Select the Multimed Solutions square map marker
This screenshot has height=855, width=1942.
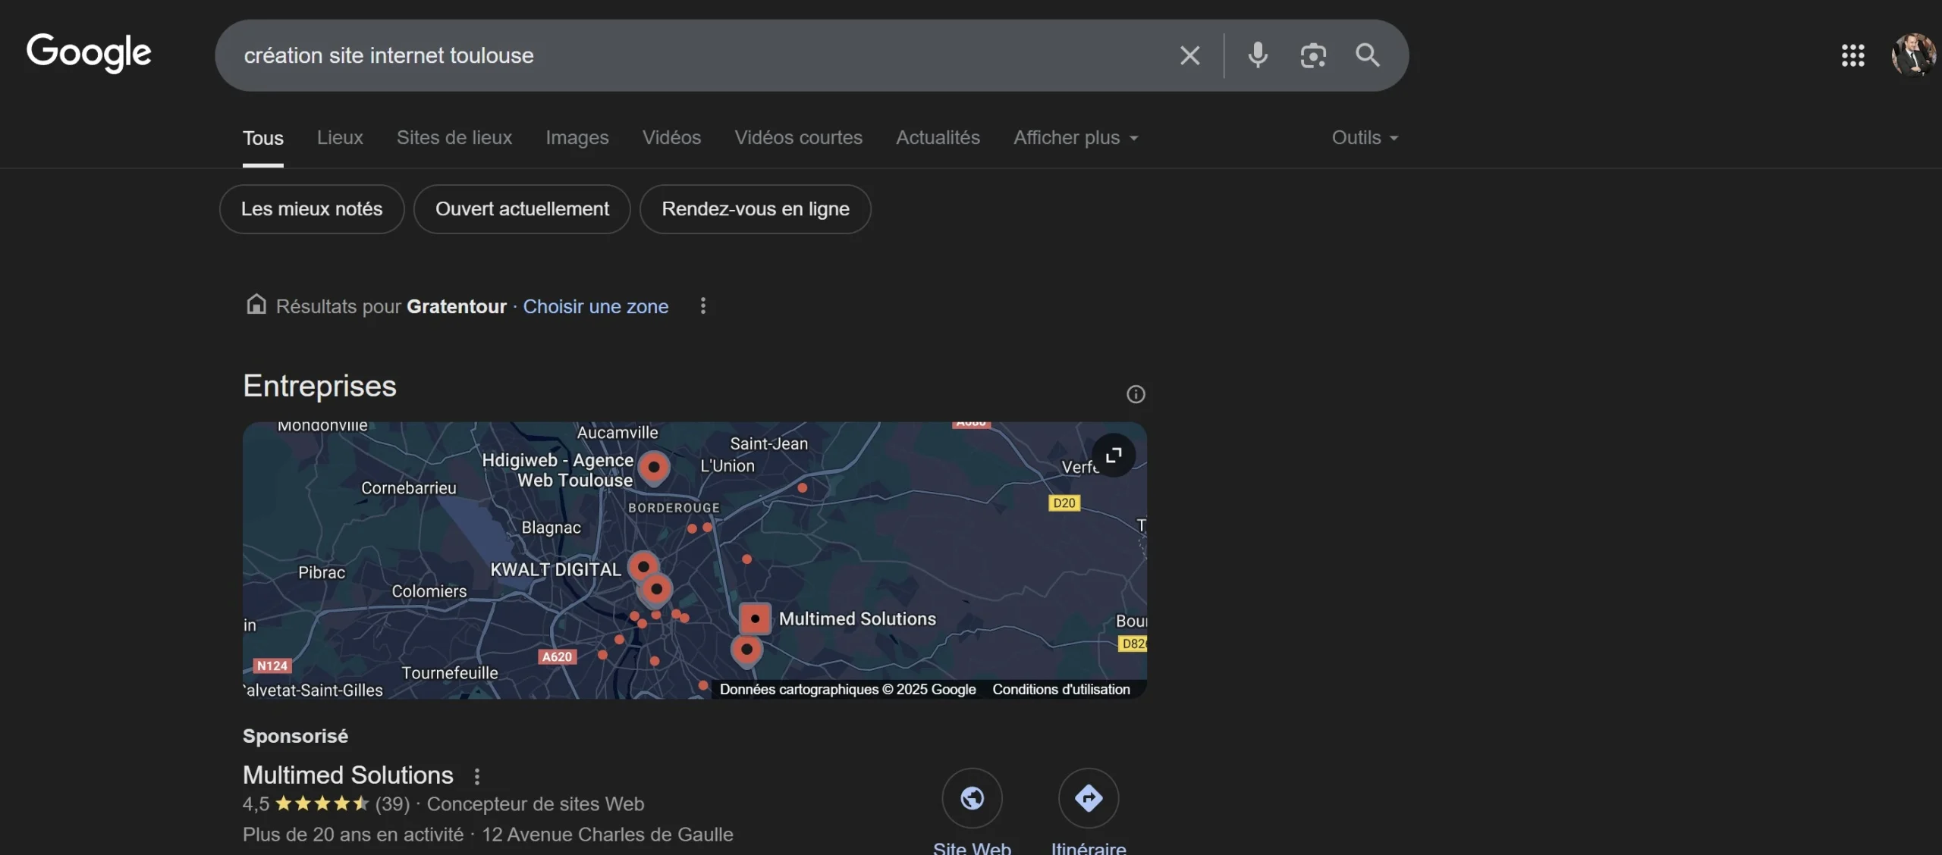point(755,619)
